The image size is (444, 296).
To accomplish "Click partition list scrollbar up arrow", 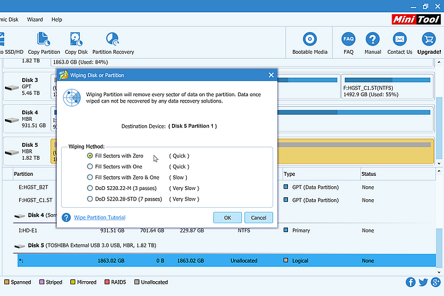I will click(x=439, y=171).
